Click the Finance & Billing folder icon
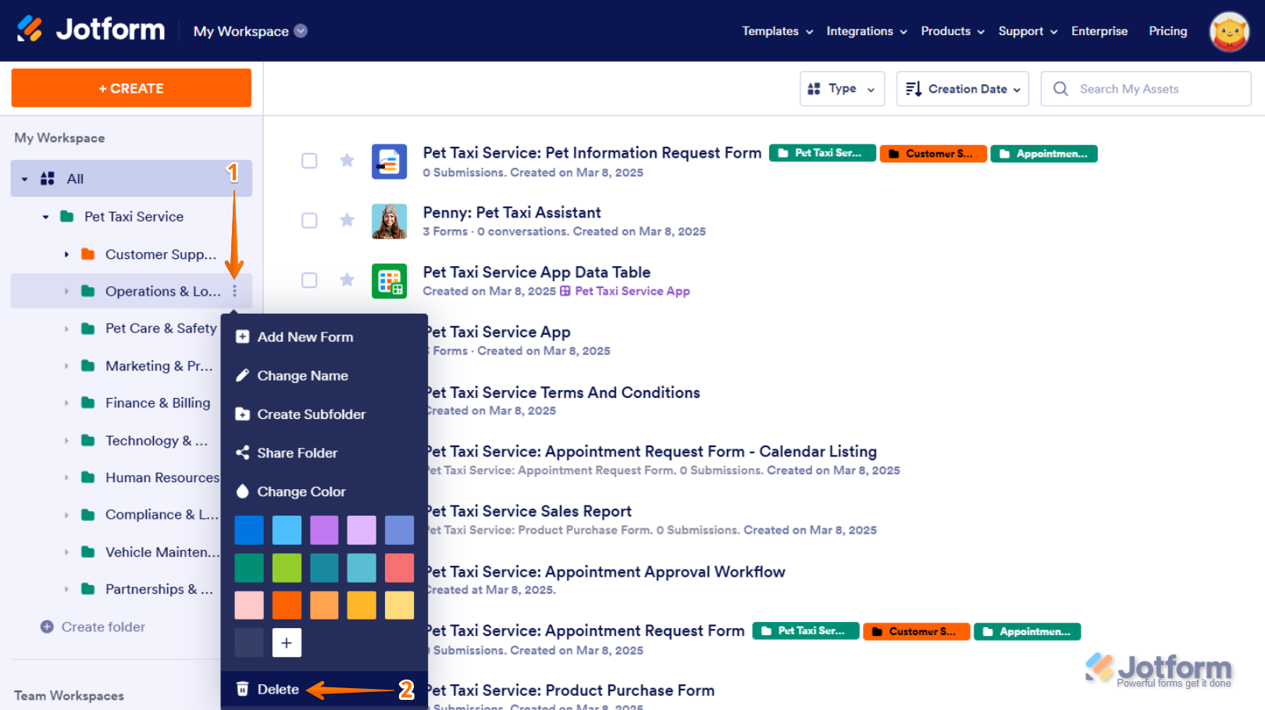Viewport: 1265px width, 710px height. click(88, 403)
